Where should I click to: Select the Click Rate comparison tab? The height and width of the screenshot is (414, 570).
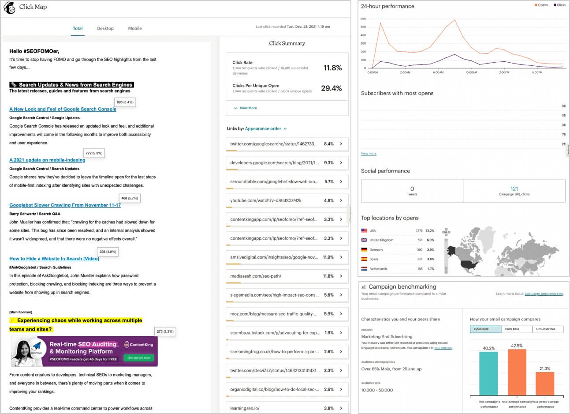pos(517,329)
